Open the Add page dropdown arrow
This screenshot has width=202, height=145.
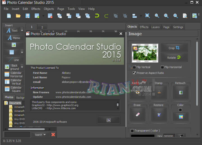pyautogui.click(x=43, y=16)
